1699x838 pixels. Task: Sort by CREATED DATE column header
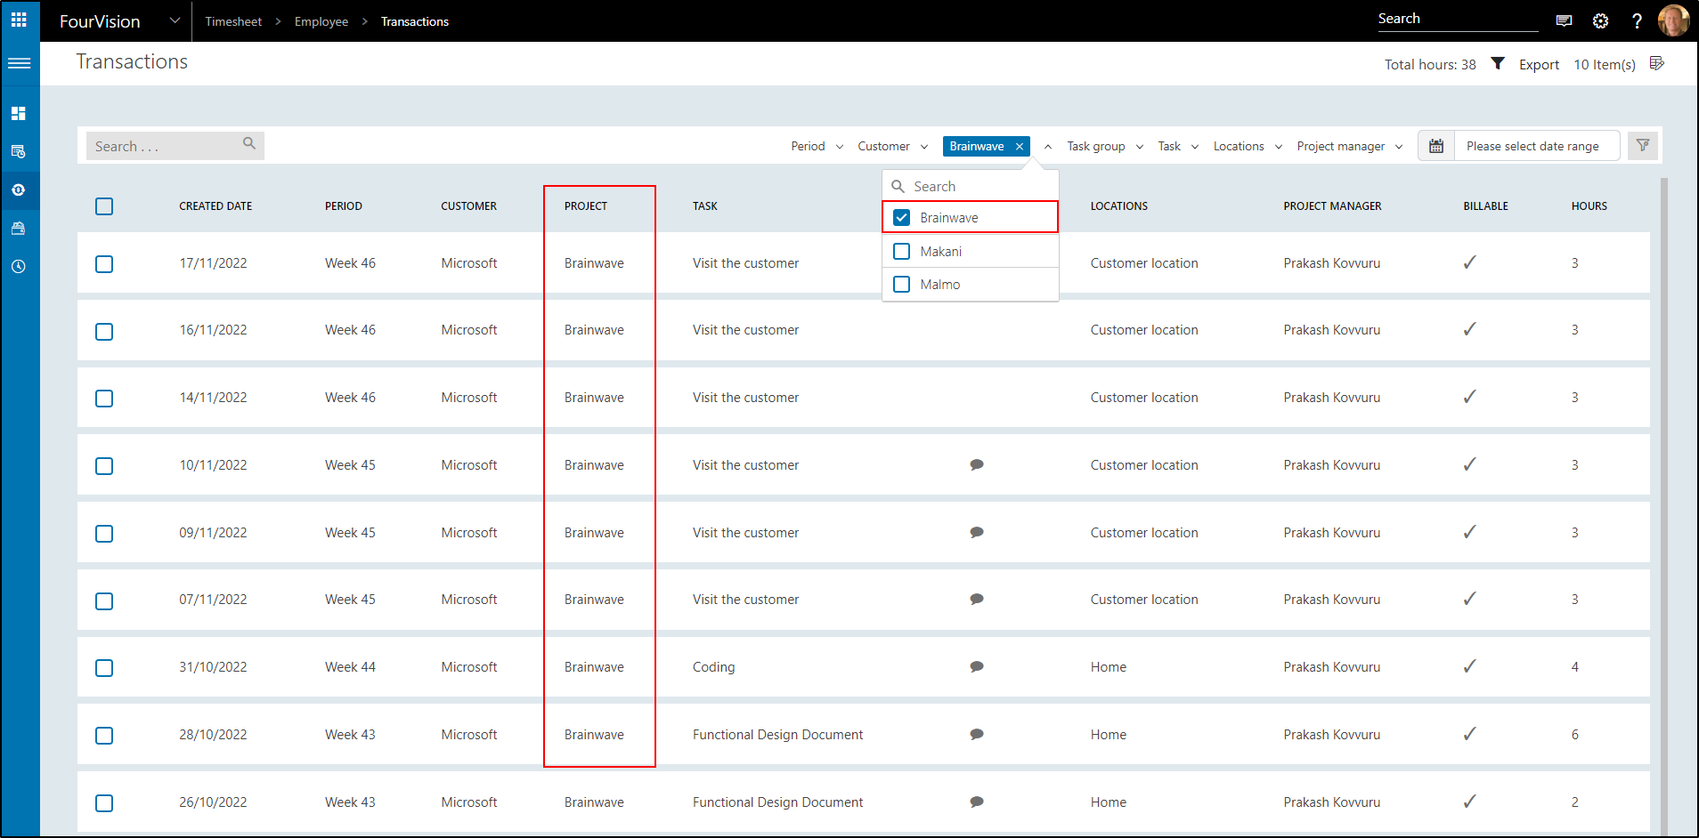coord(215,206)
